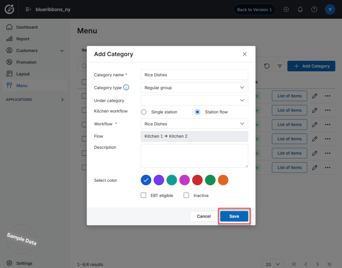342x268 pixels.
Task: Close the Add Category dialog
Action: (x=245, y=54)
